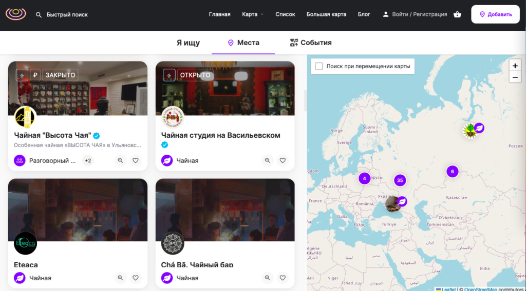Click the Eteaca round logo avatar

pyautogui.click(x=25, y=243)
